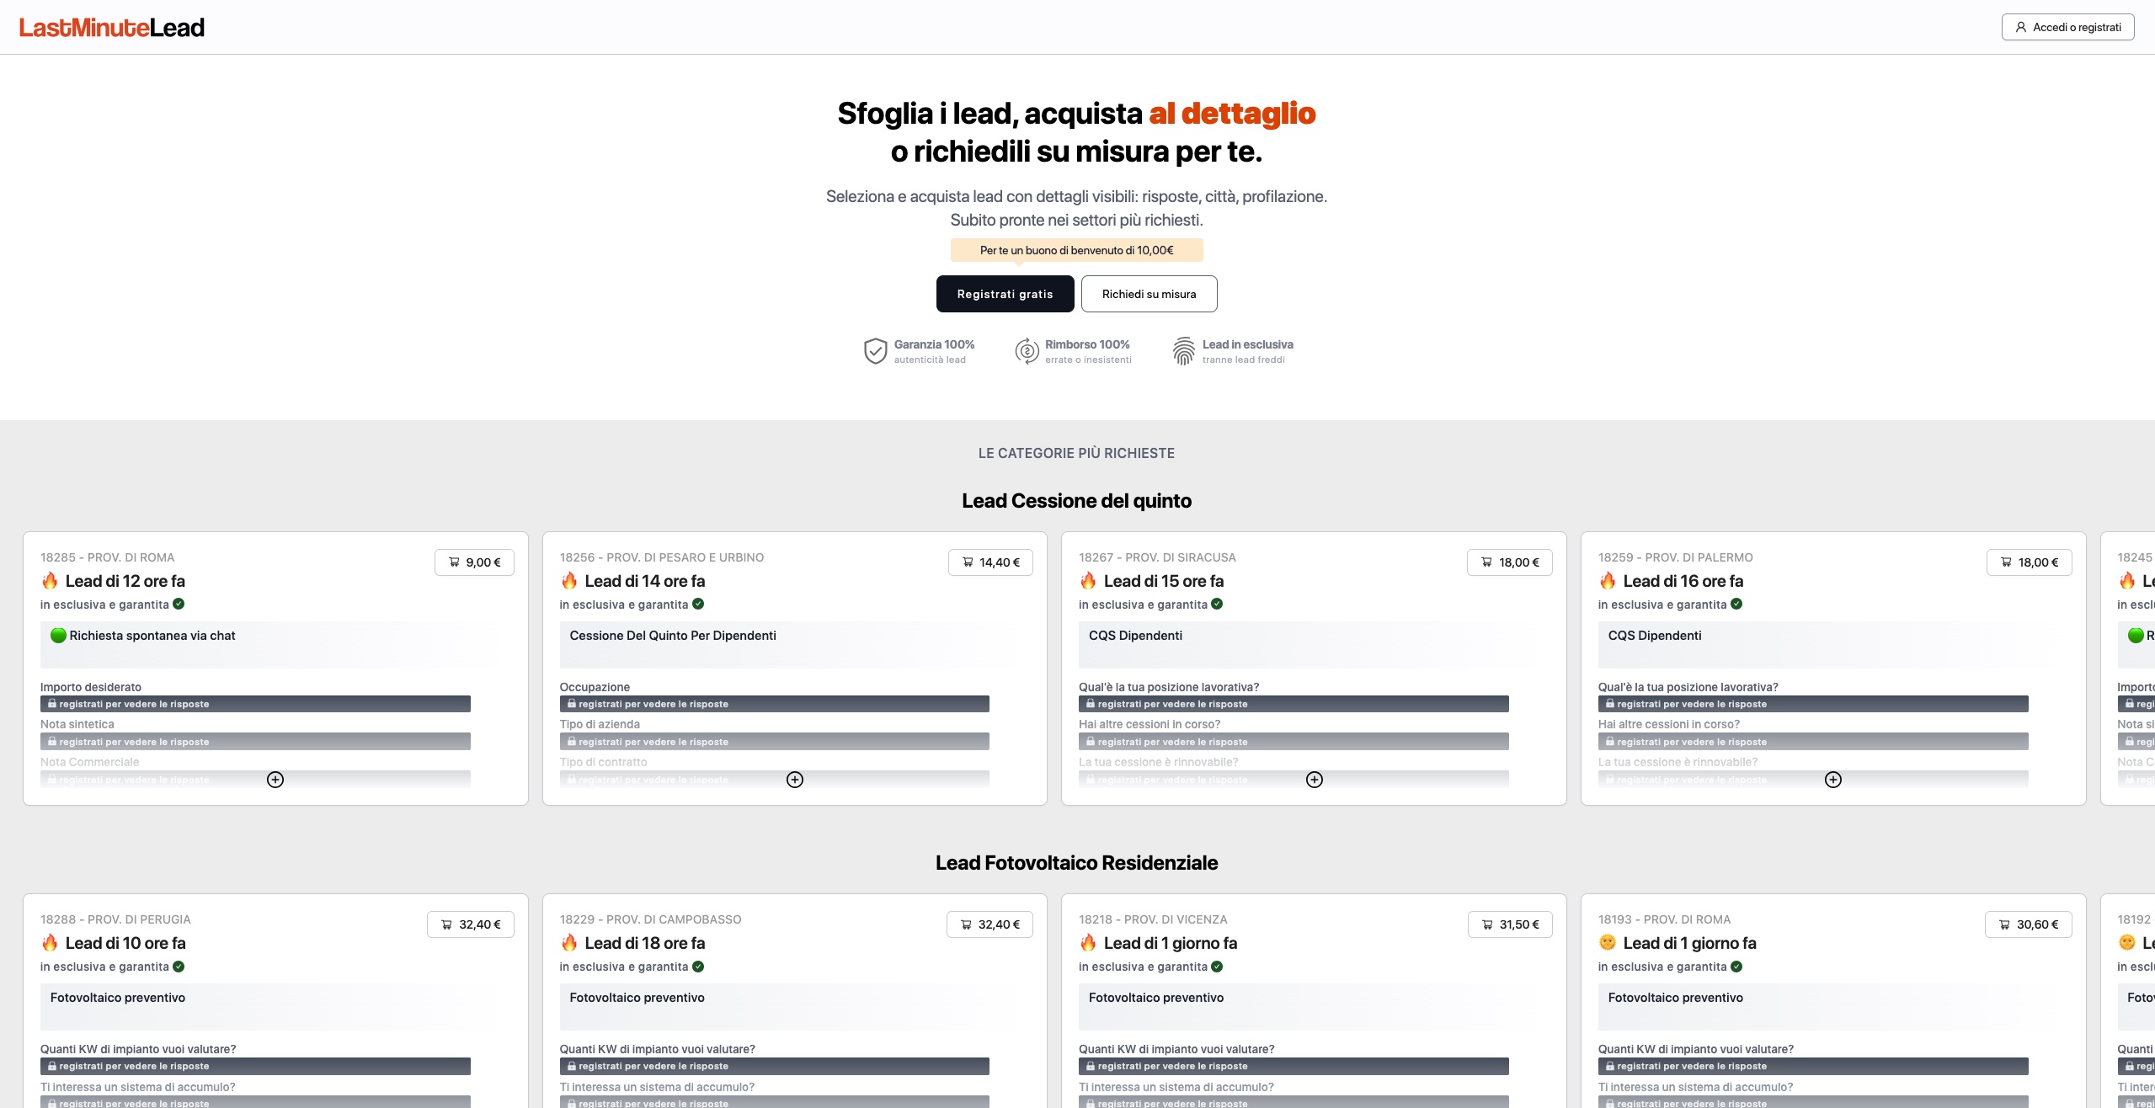Screen dimensions: 2155x1108
Task: Click sun face icon on lead 18193 Roma
Action: coord(1608,942)
